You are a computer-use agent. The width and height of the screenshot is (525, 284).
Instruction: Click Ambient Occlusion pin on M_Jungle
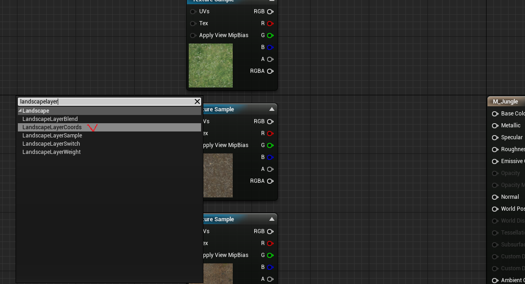coord(495,280)
